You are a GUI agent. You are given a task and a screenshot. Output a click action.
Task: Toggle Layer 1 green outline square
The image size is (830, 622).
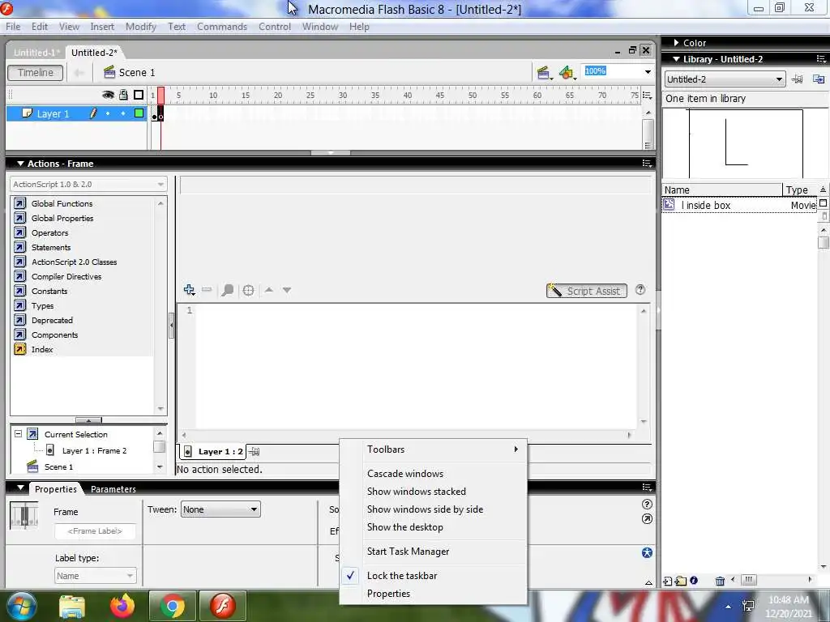pyautogui.click(x=139, y=113)
